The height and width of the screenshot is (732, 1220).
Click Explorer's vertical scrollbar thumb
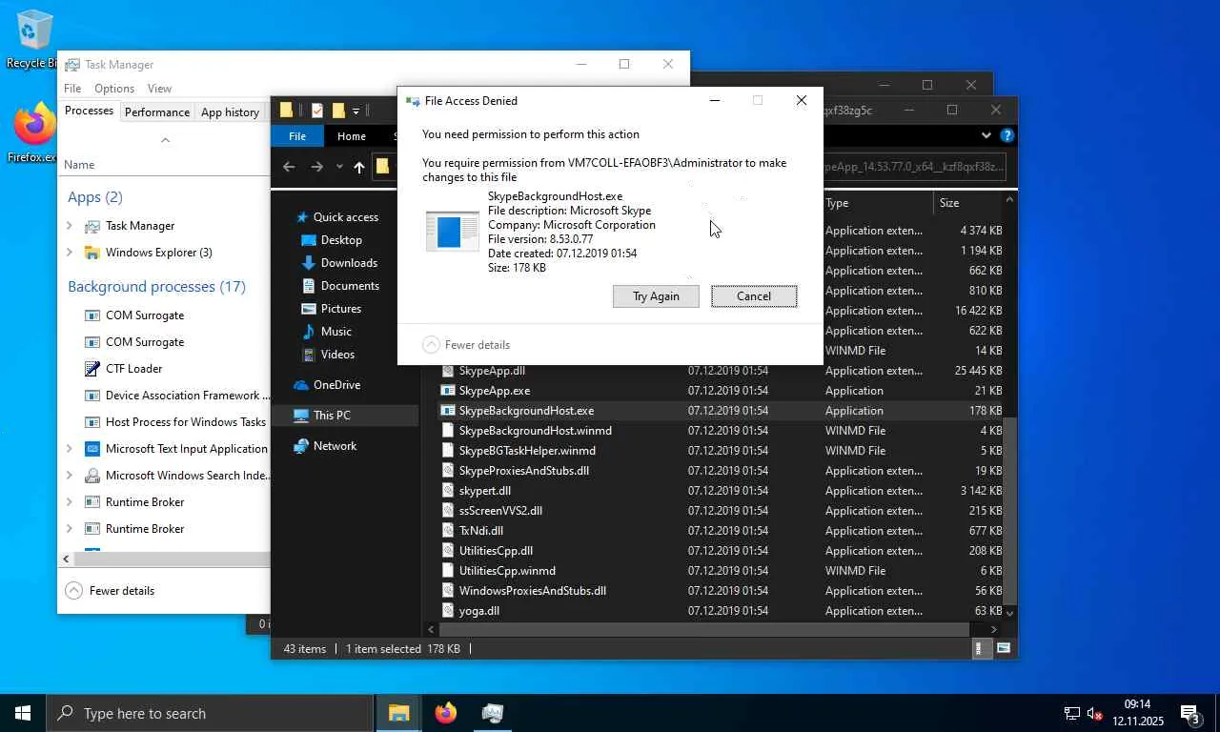(x=1010, y=510)
